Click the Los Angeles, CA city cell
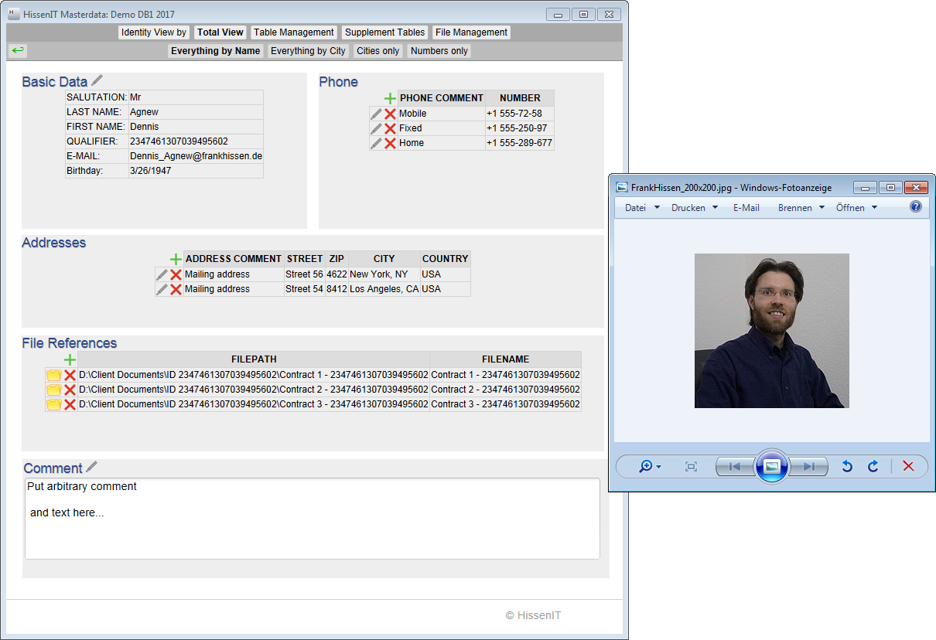936x640 pixels. [384, 289]
